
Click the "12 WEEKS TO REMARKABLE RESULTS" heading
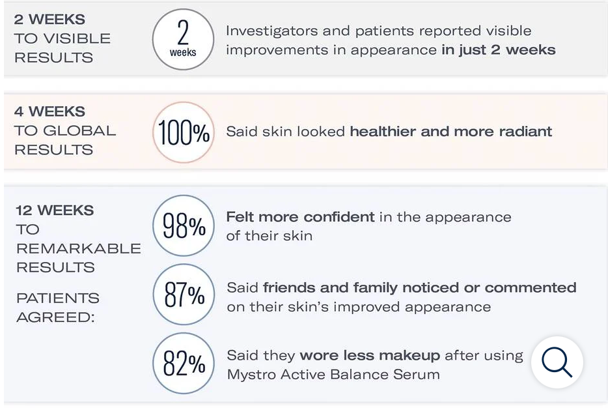[x=78, y=239]
